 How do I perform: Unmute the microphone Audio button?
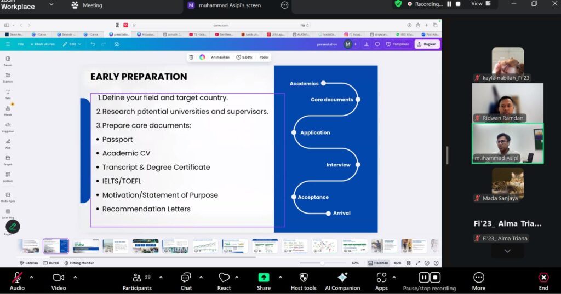[x=17, y=278]
